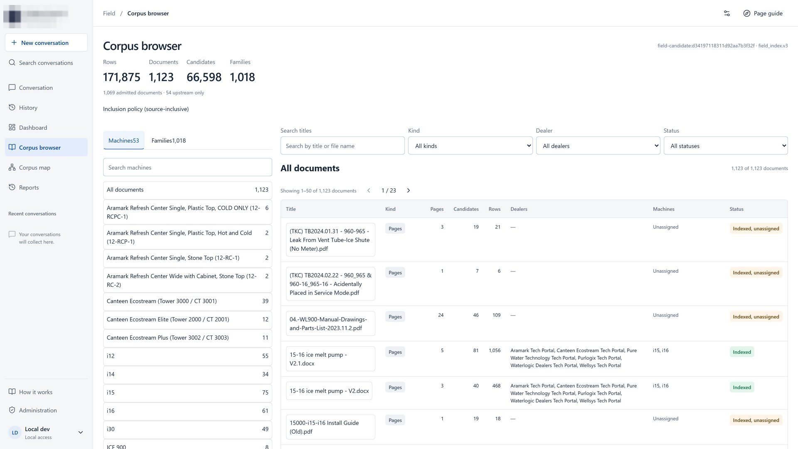Open the All kinds dropdown
This screenshot has height=449, width=798.
point(470,146)
